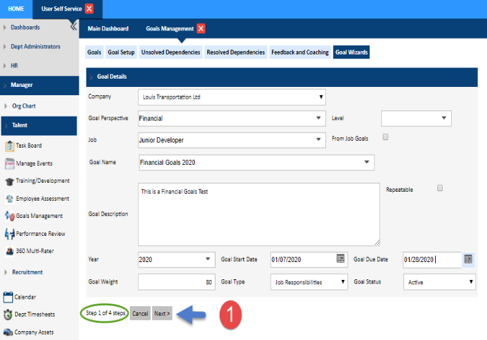The image size is (487, 340).
Task: Open the Performance Review link
Action: [x=41, y=234]
